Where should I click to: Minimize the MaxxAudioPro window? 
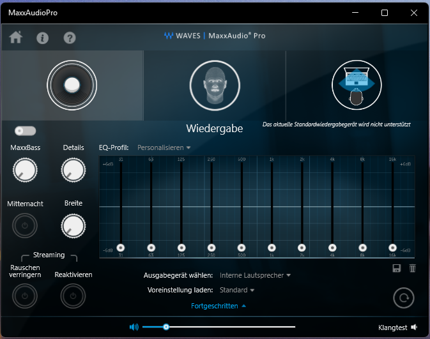(355, 13)
